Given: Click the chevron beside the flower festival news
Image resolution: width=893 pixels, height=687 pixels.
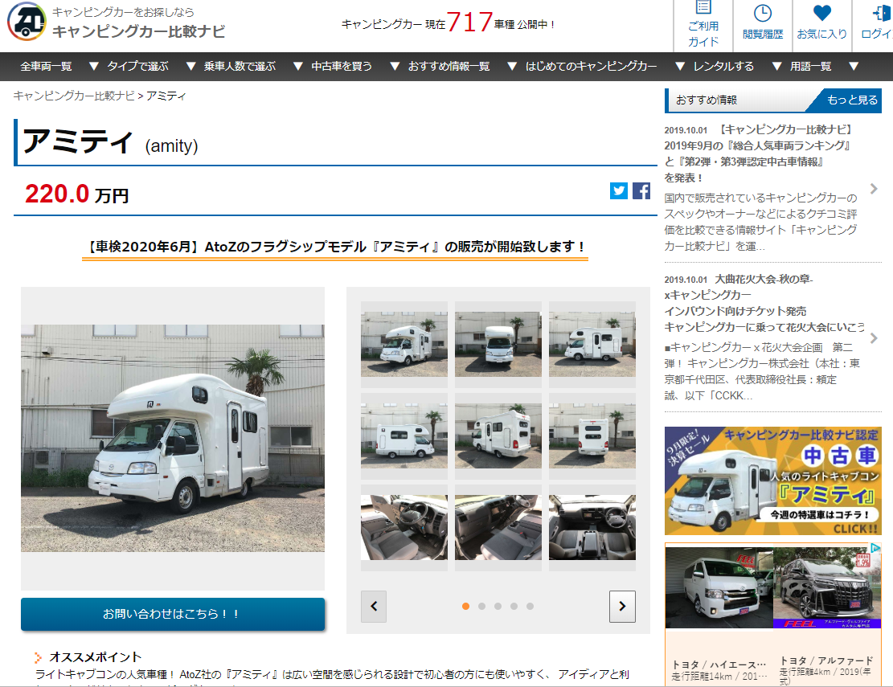Looking at the screenshot, I should tap(875, 339).
